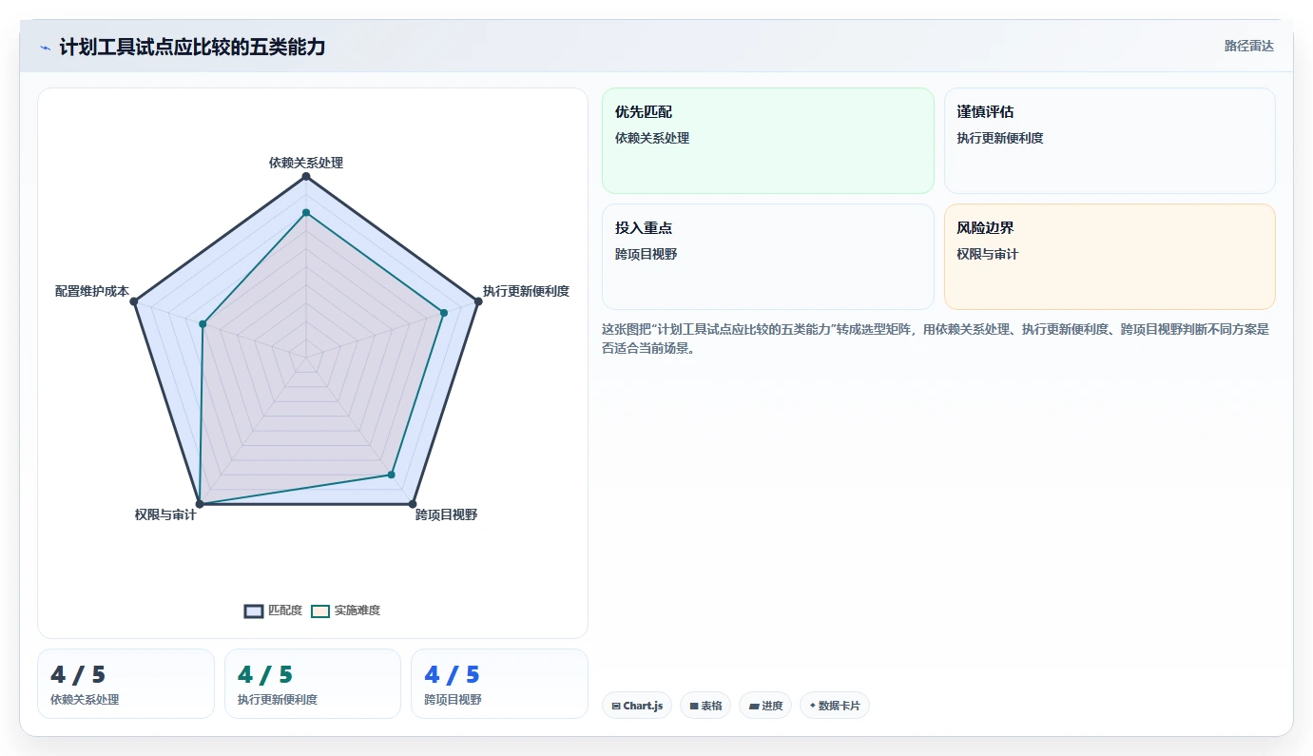Toggle the 匹配度 legend swatch
1313x756 pixels.
click(254, 611)
